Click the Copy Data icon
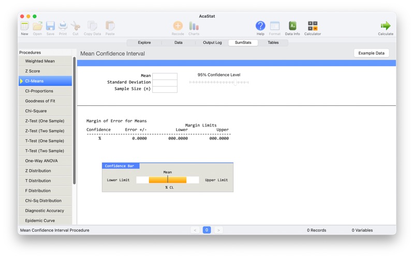Image resolution: width=414 pixels, height=258 pixels. tap(93, 26)
